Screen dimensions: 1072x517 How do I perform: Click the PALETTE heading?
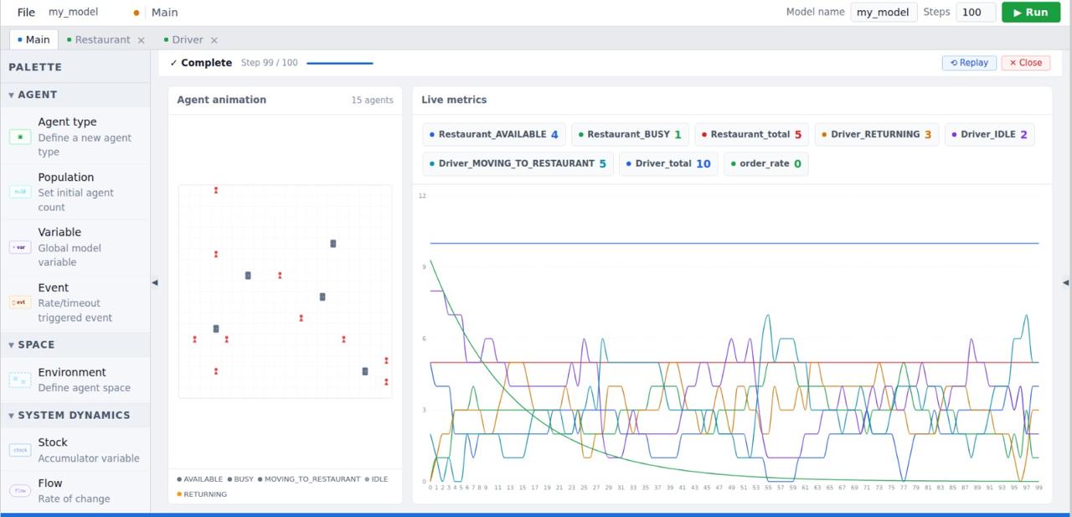pyautogui.click(x=35, y=67)
